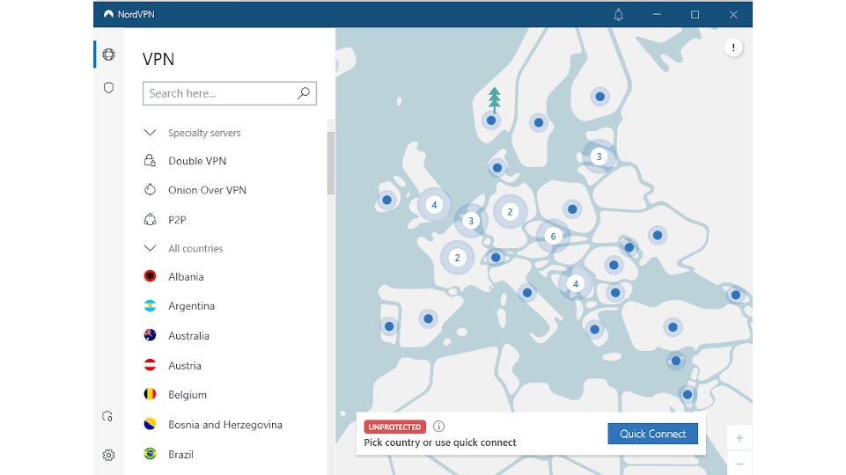
Task: Collapse the All countries section
Action: pos(150,248)
